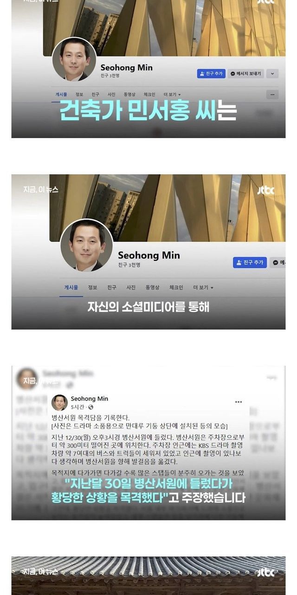Expand the chevron dropdown beside 메시지 보내기

(x=273, y=73)
